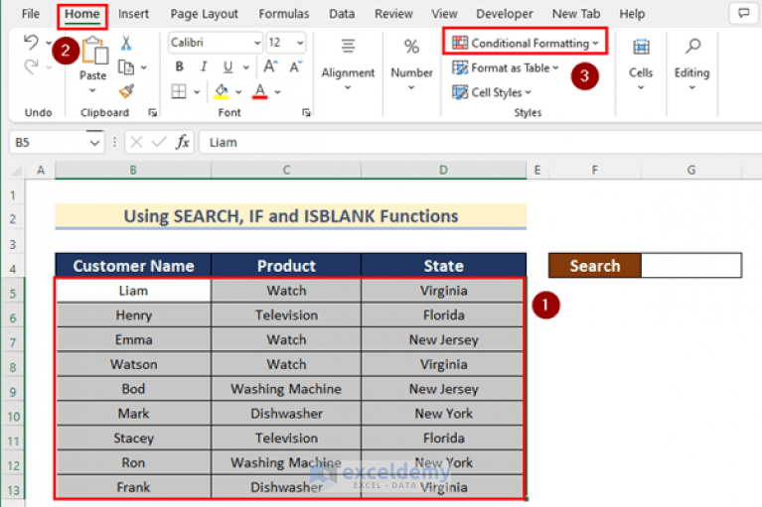Image resolution: width=762 pixels, height=507 pixels.
Task: Click the Undo arrow icon
Action: 31,43
